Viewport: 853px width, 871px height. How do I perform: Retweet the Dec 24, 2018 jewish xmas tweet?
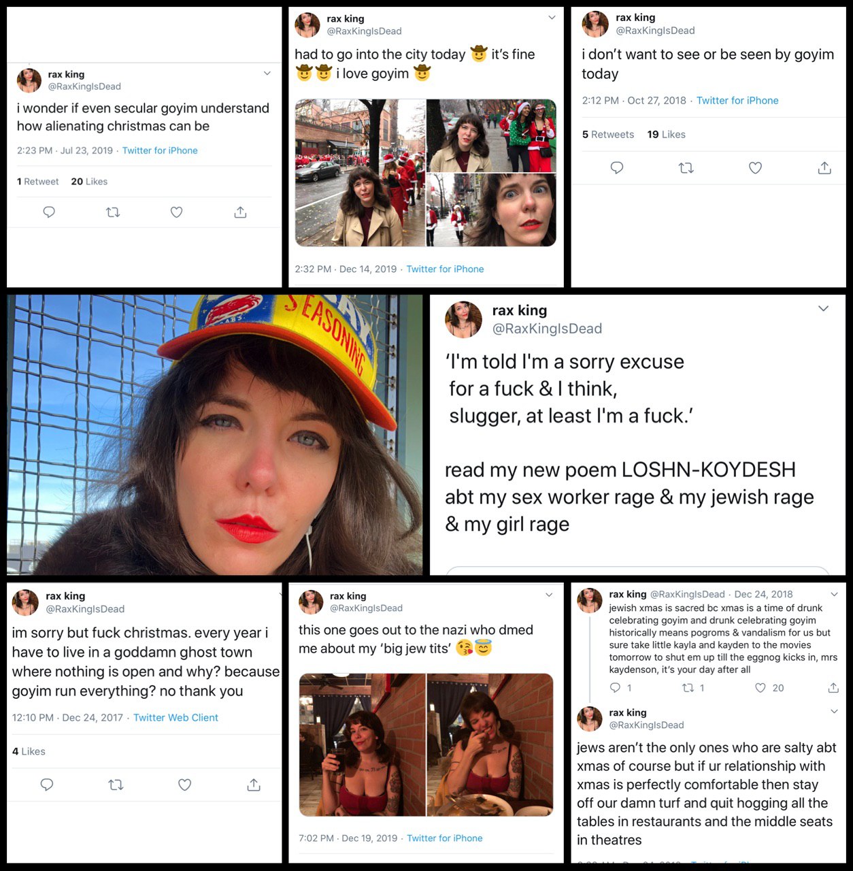click(688, 688)
